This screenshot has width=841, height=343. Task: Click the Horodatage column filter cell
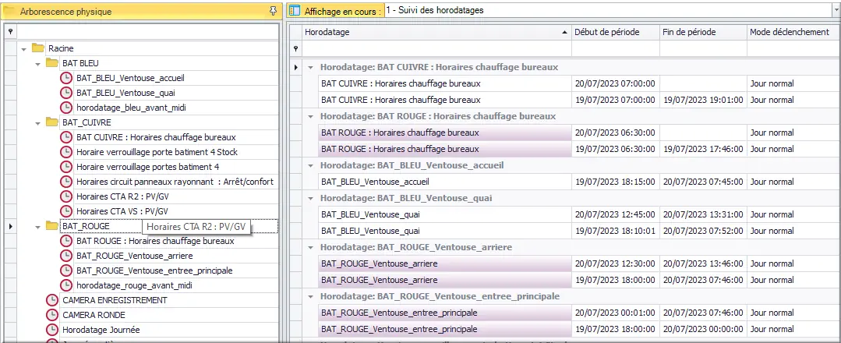click(x=436, y=49)
